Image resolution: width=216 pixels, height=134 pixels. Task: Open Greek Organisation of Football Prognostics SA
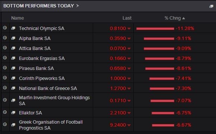click(x=51, y=125)
